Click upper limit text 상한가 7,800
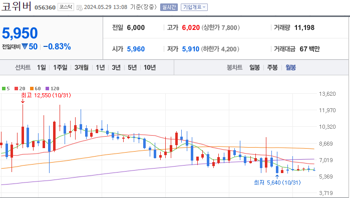The height and width of the screenshot is (198, 350). (220, 27)
